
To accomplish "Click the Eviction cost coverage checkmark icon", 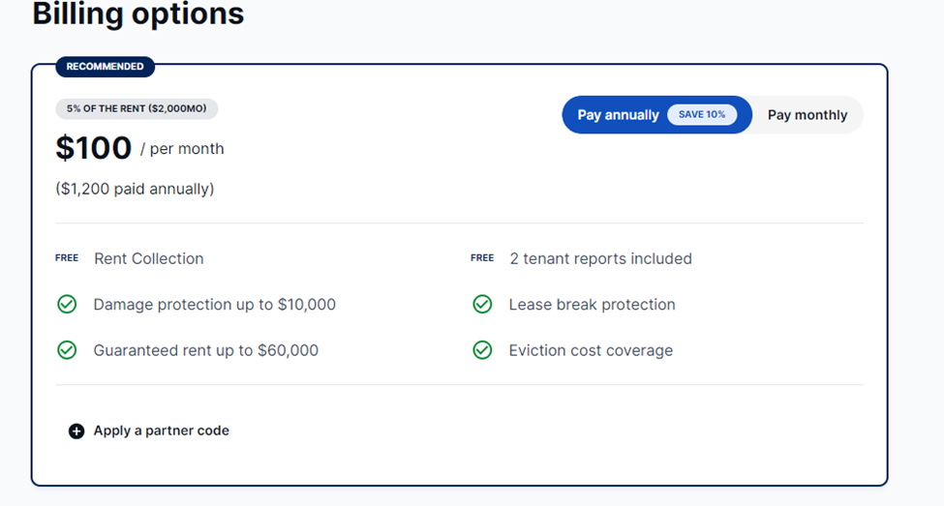I will (482, 350).
